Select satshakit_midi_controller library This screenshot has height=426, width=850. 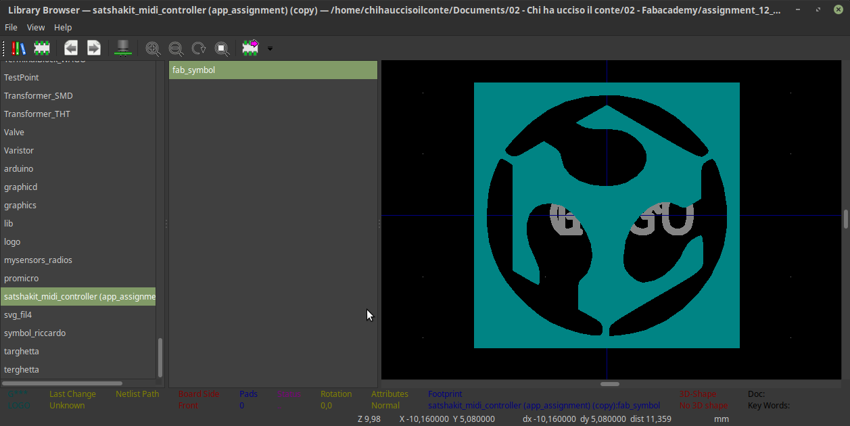78,297
